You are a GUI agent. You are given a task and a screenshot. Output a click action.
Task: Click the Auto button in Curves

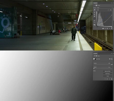click(x=111, y=10)
